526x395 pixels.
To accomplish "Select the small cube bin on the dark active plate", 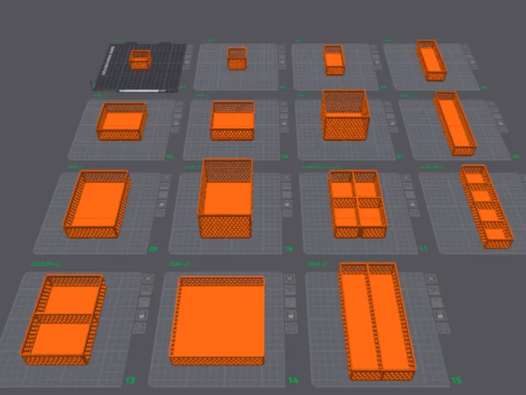I will 140,59.
